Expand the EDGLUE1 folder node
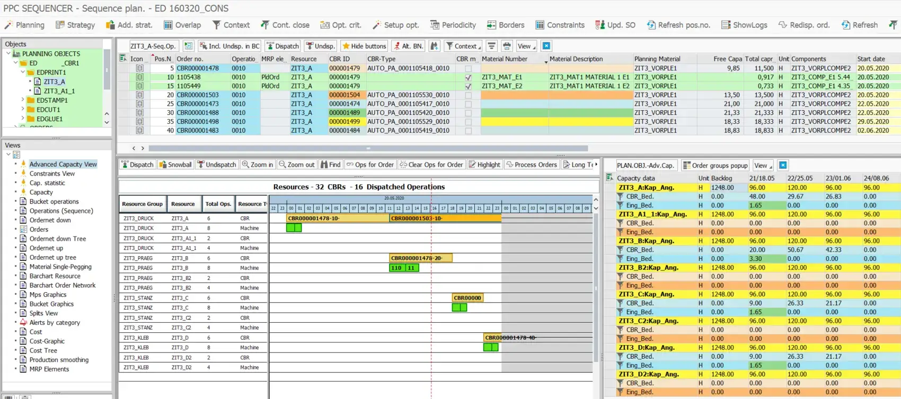Viewport: 901px width, 399px height. tap(22, 119)
